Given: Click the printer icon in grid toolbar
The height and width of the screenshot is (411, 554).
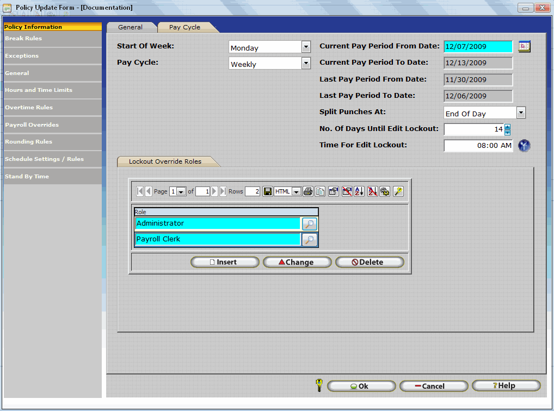Looking at the screenshot, I should pyautogui.click(x=308, y=191).
